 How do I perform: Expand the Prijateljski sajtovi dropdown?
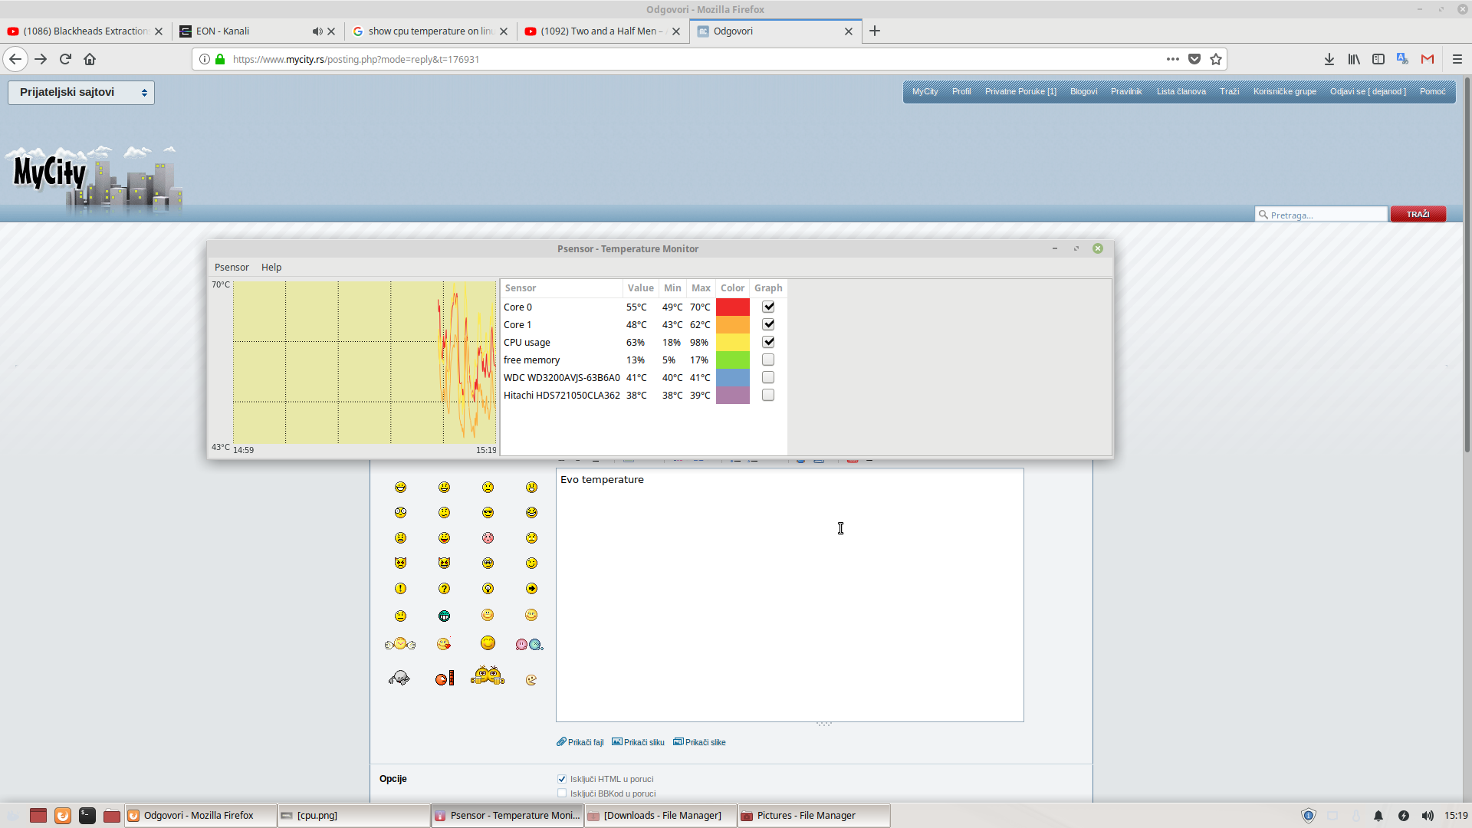pyautogui.click(x=81, y=92)
